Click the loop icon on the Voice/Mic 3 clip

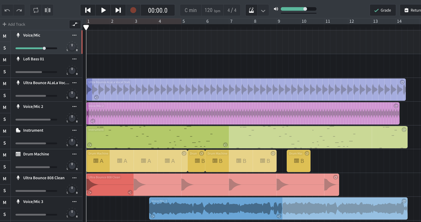click(x=404, y=201)
